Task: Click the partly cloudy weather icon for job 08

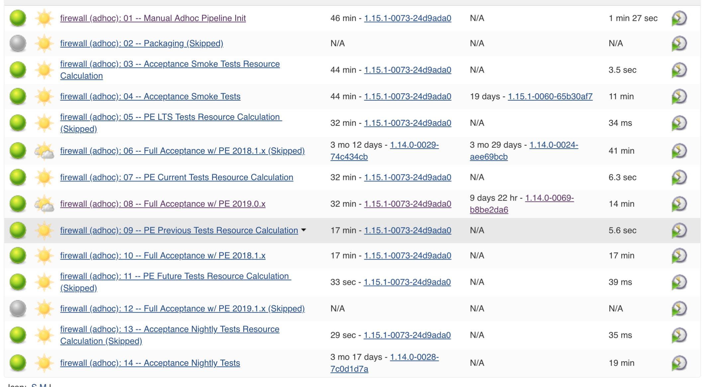Action: (x=44, y=204)
